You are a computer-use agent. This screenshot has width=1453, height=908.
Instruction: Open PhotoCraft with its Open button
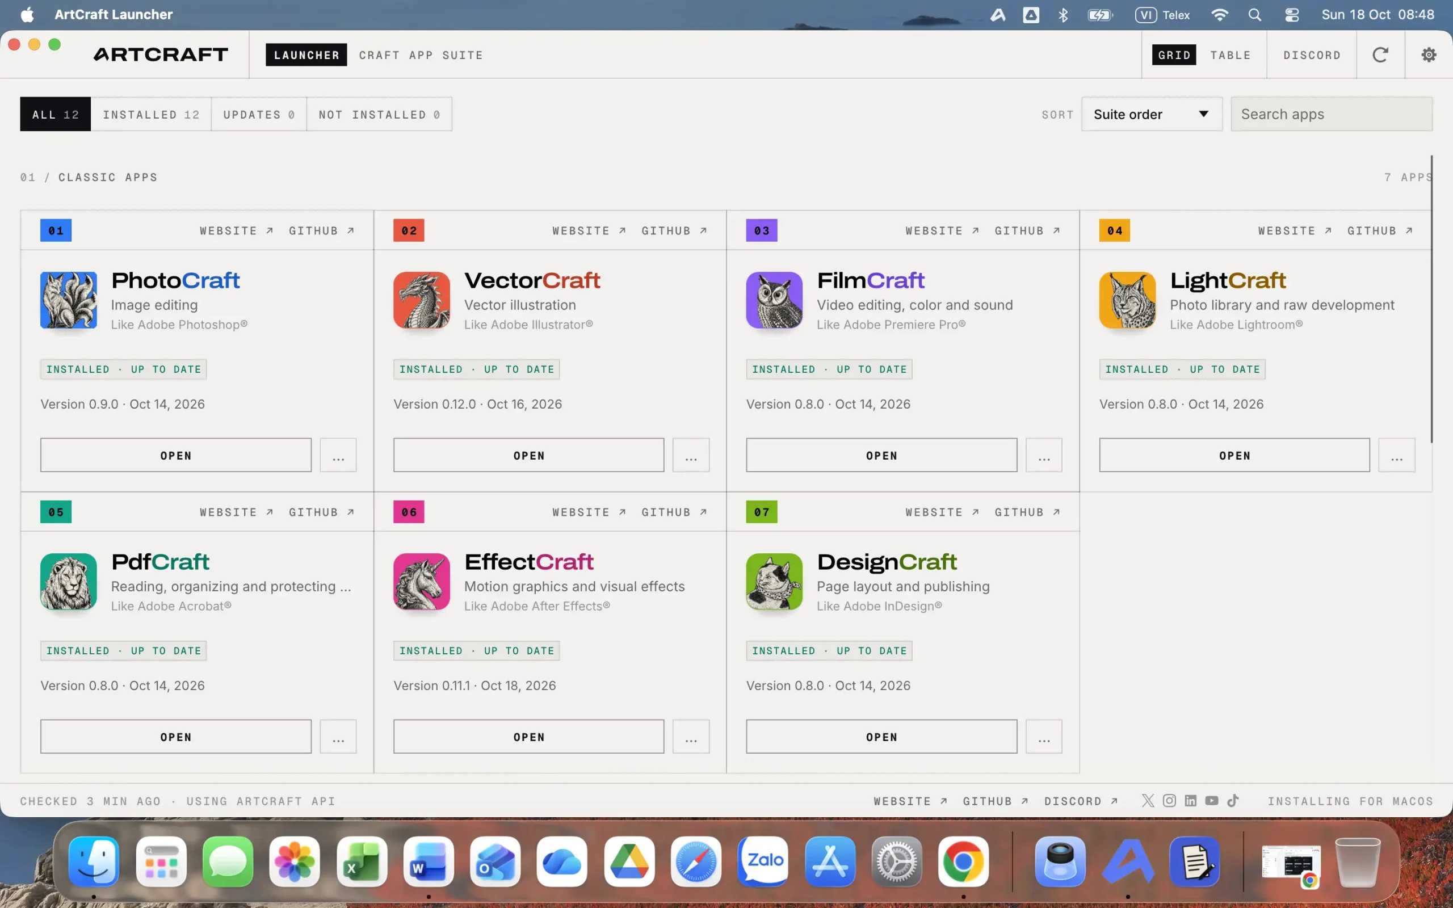tap(176, 455)
